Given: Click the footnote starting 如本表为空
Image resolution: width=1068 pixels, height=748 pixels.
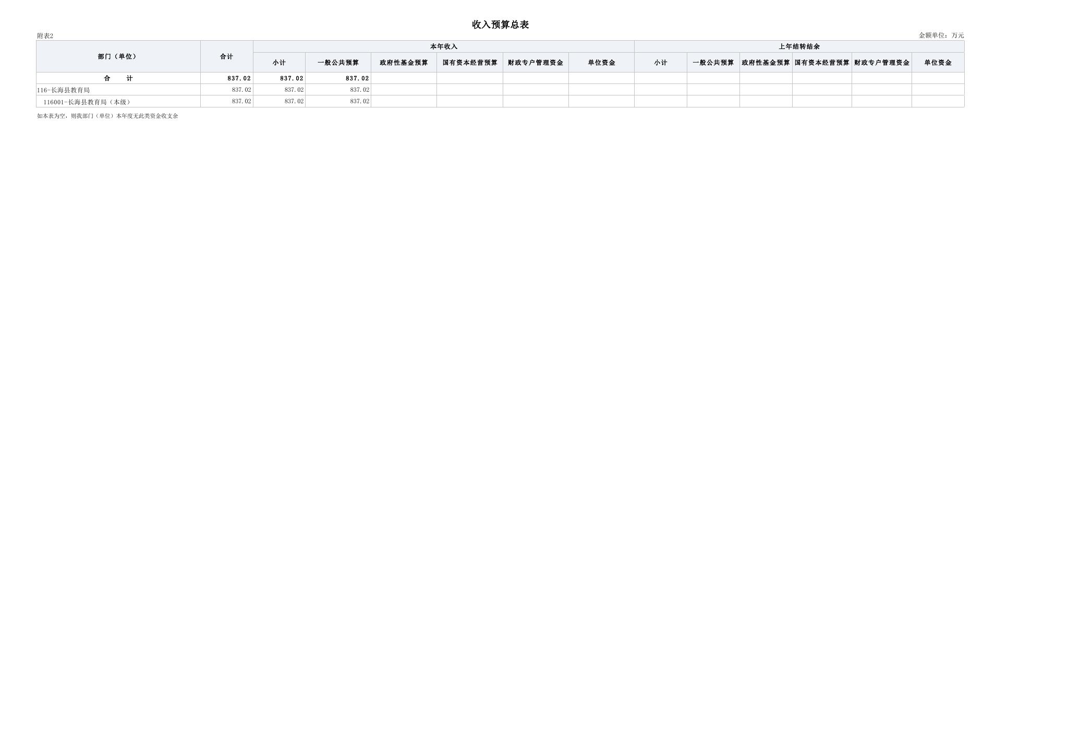Looking at the screenshot, I should point(107,116).
